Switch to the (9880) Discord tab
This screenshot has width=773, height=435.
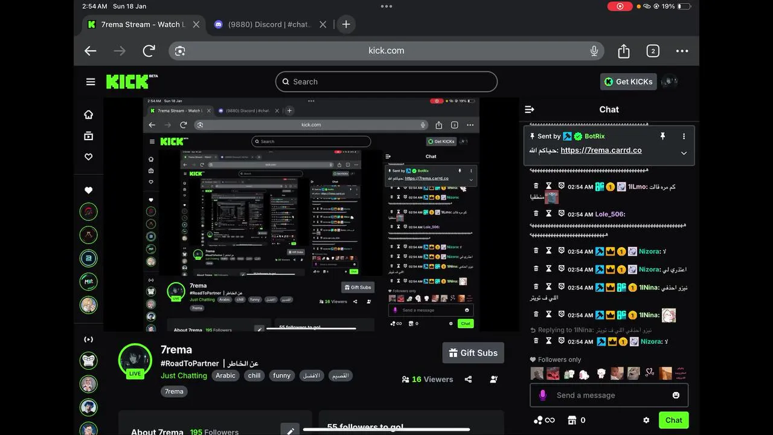click(269, 24)
